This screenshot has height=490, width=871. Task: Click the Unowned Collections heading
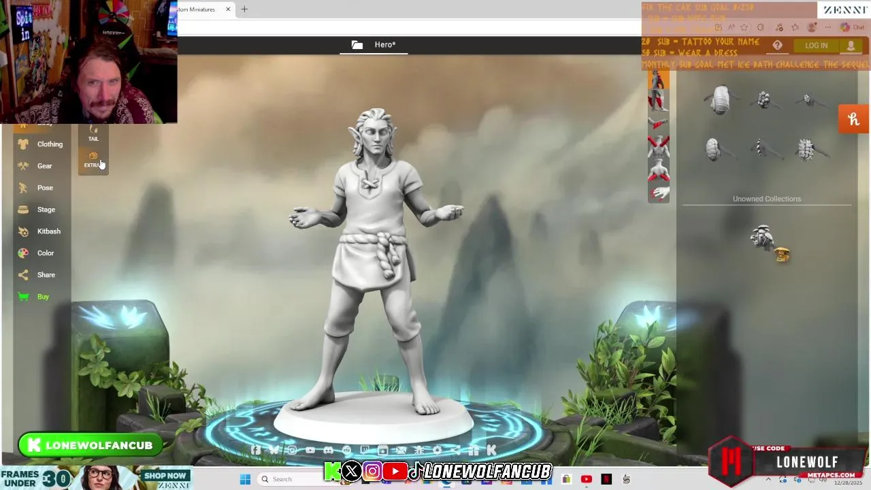pos(767,199)
